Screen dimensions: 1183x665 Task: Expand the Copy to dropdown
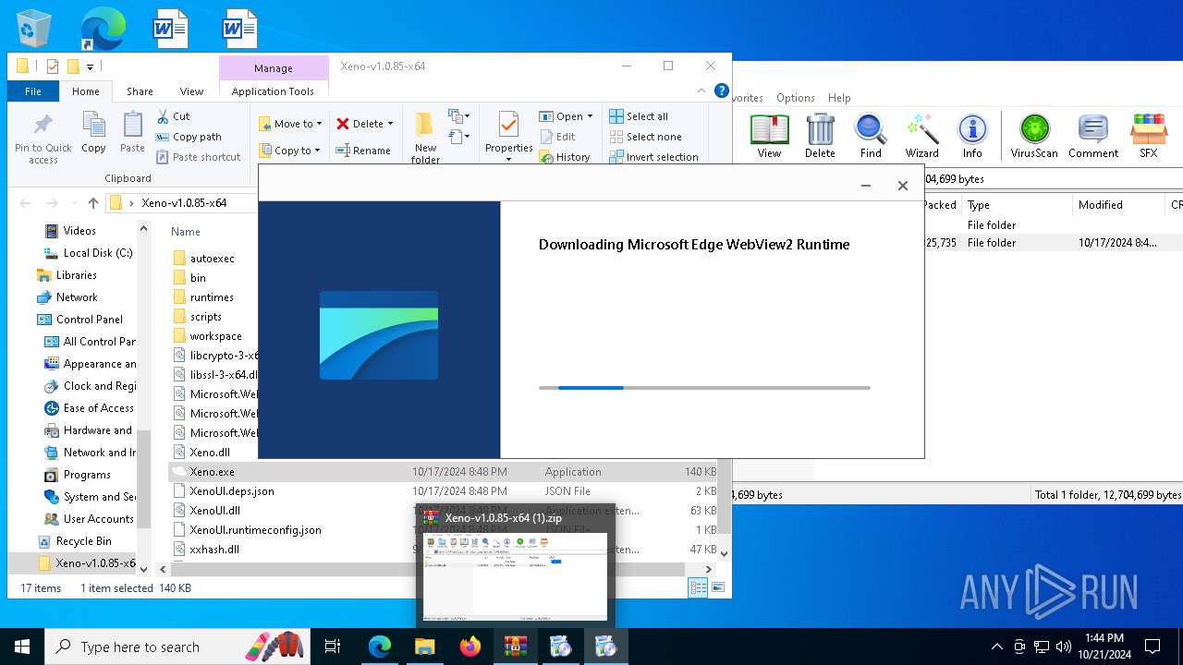coord(317,151)
